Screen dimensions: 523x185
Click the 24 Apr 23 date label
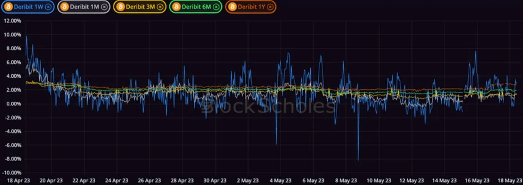point(117,181)
